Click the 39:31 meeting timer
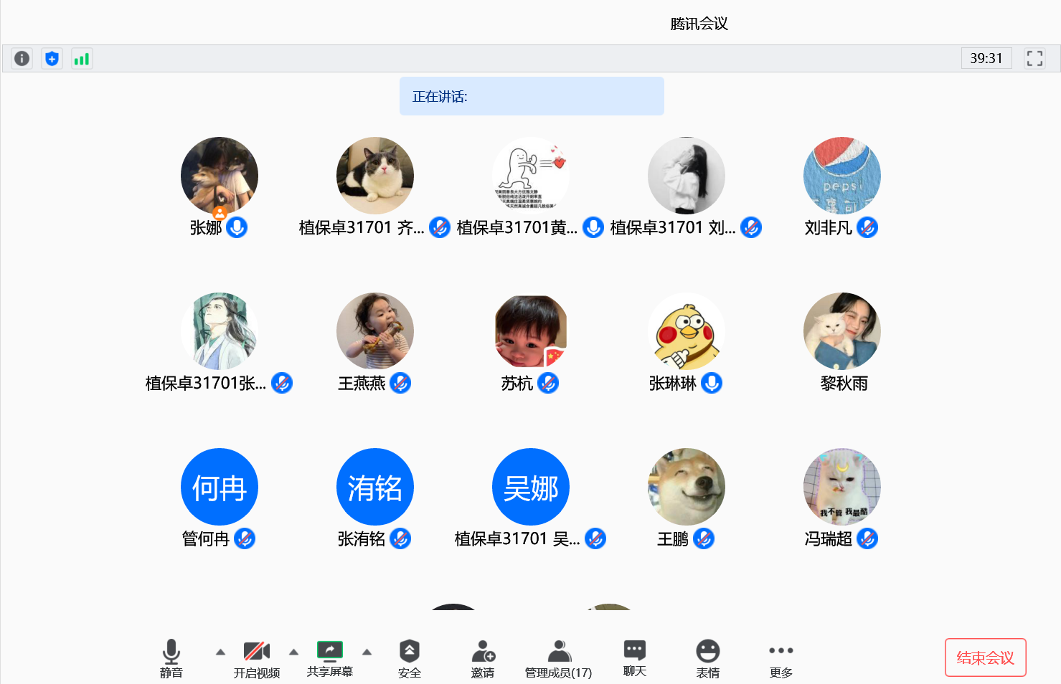The height and width of the screenshot is (684, 1061). pos(986,58)
